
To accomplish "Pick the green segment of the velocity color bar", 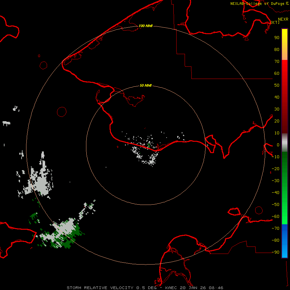I will [285, 188].
